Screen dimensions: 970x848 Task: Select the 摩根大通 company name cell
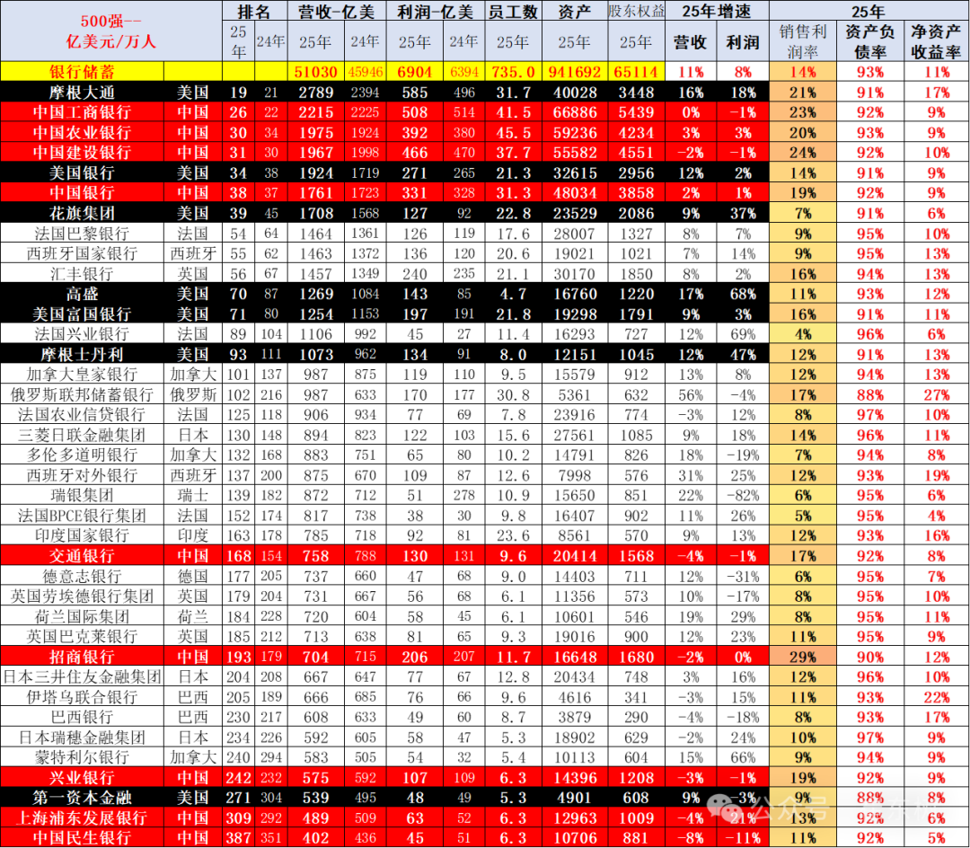82,93
